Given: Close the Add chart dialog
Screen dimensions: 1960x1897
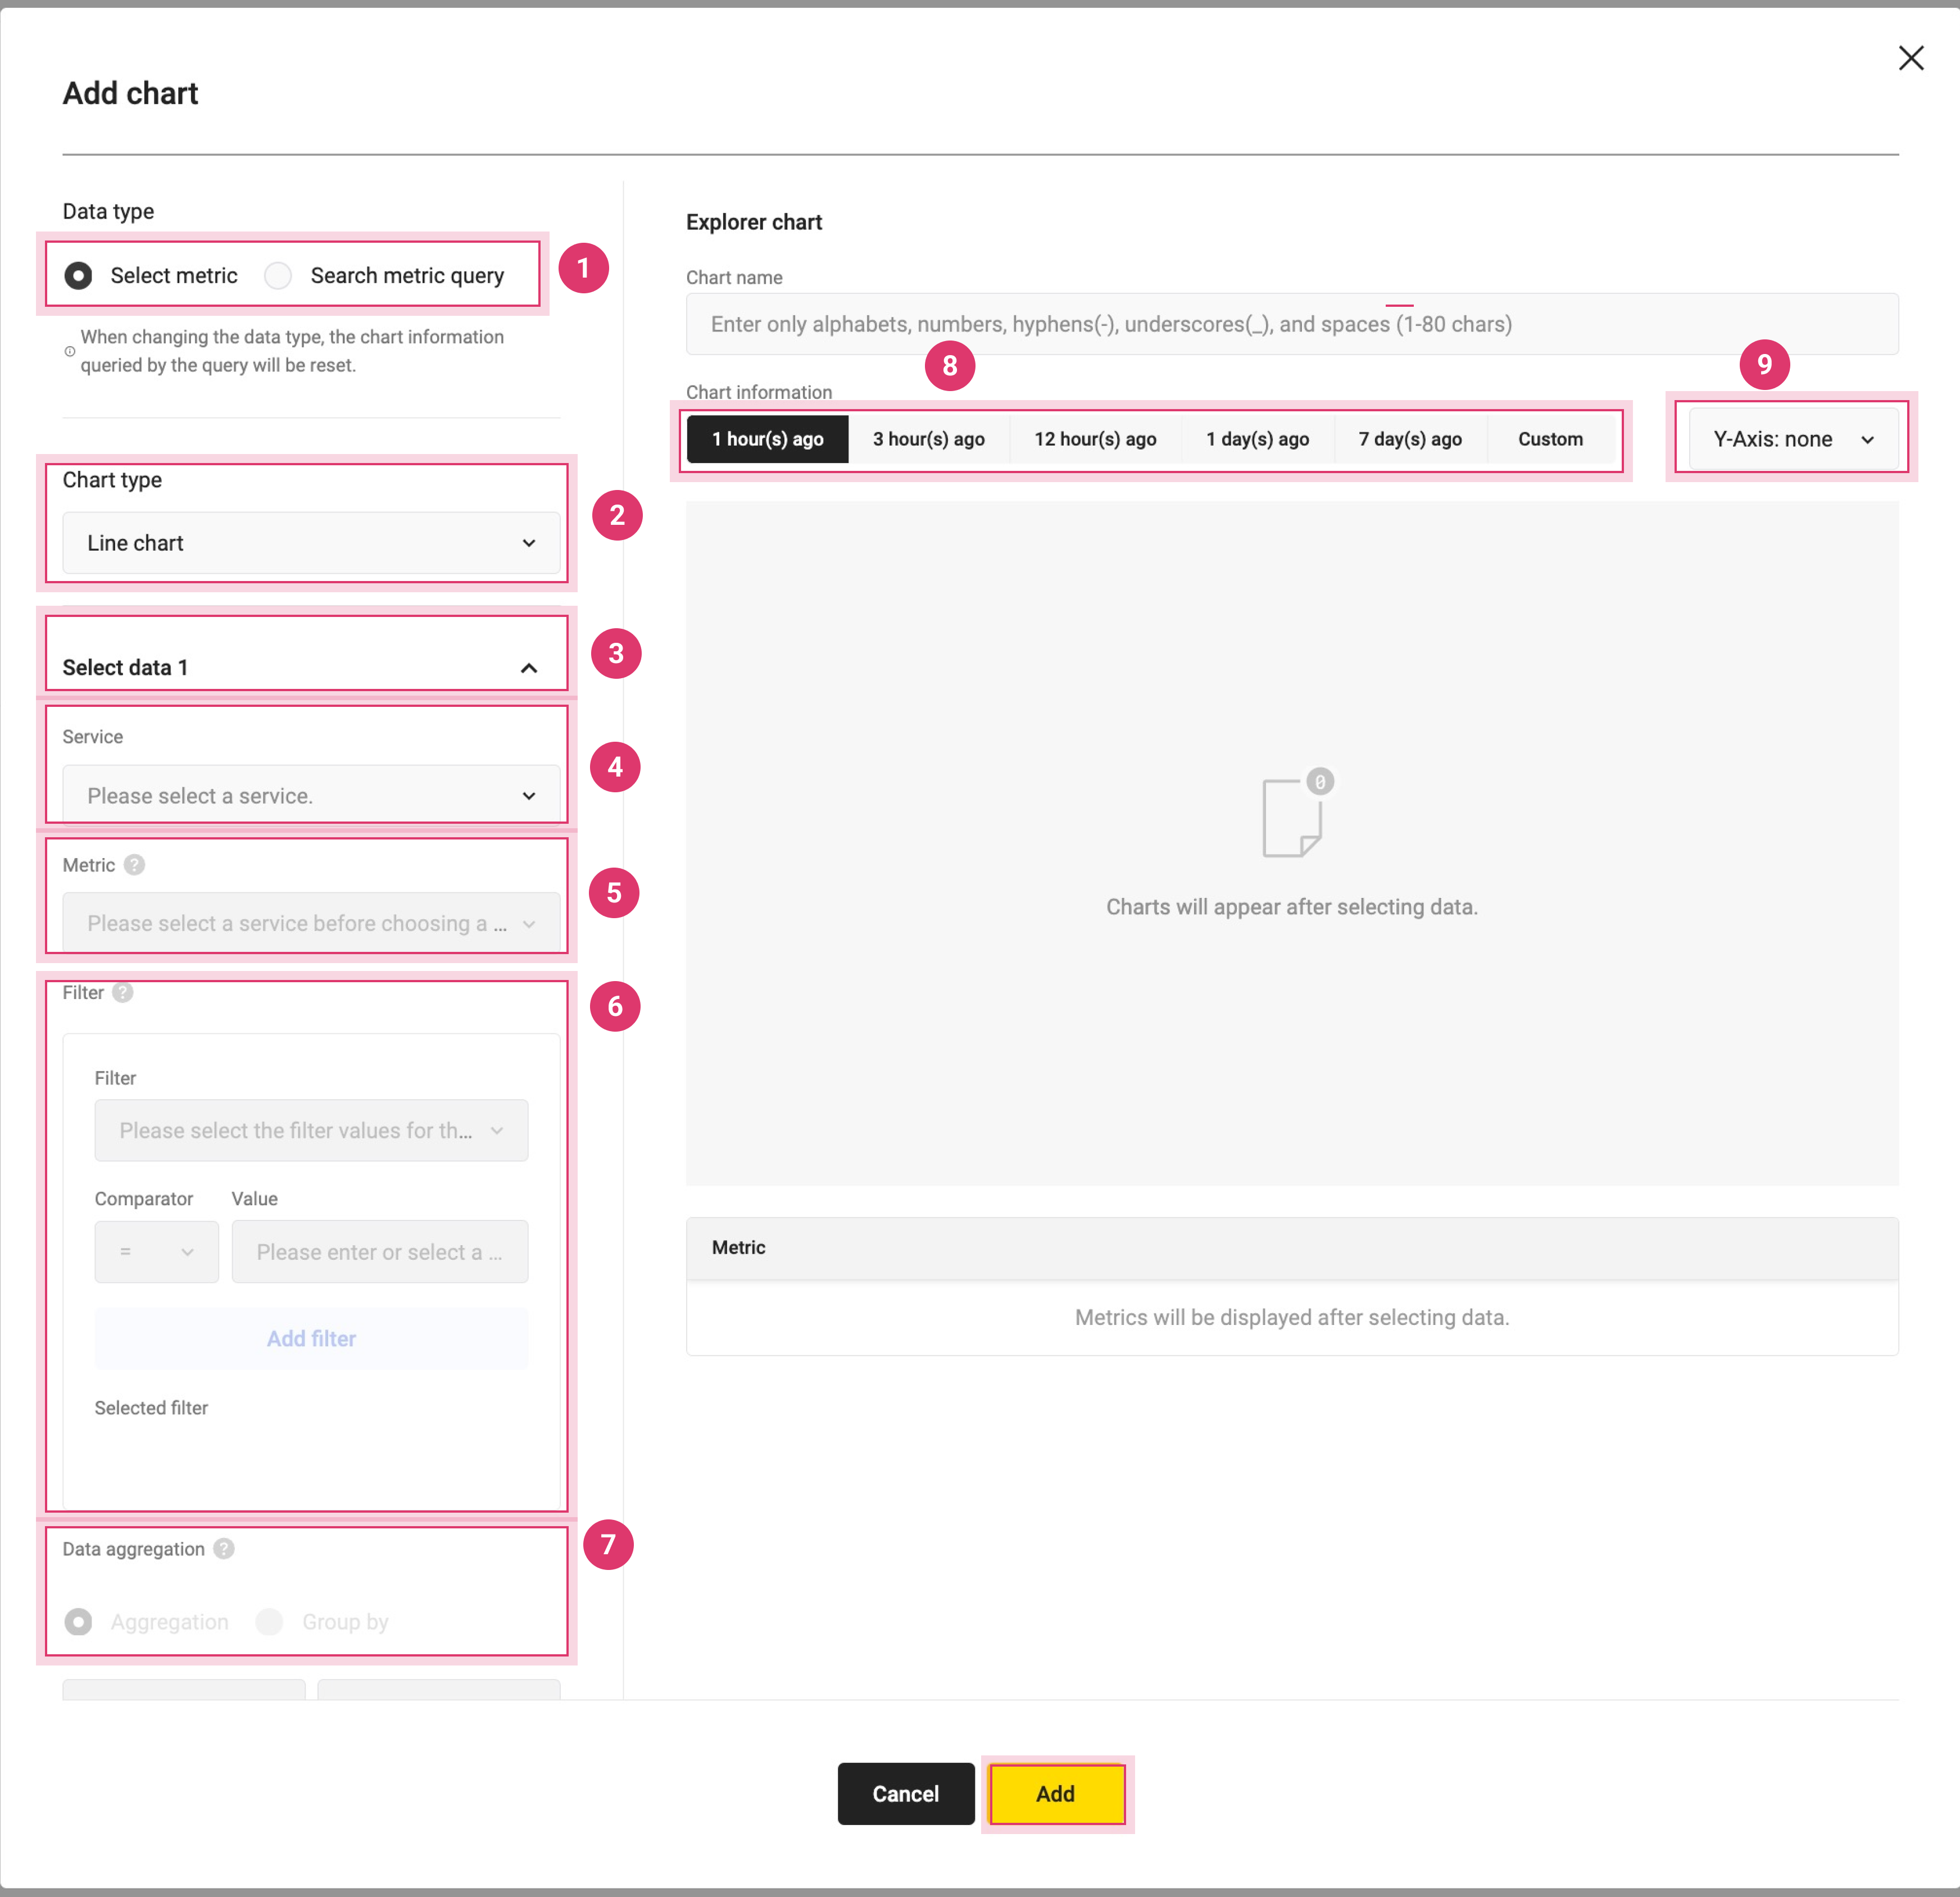Looking at the screenshot, I should coord(1910,58).
